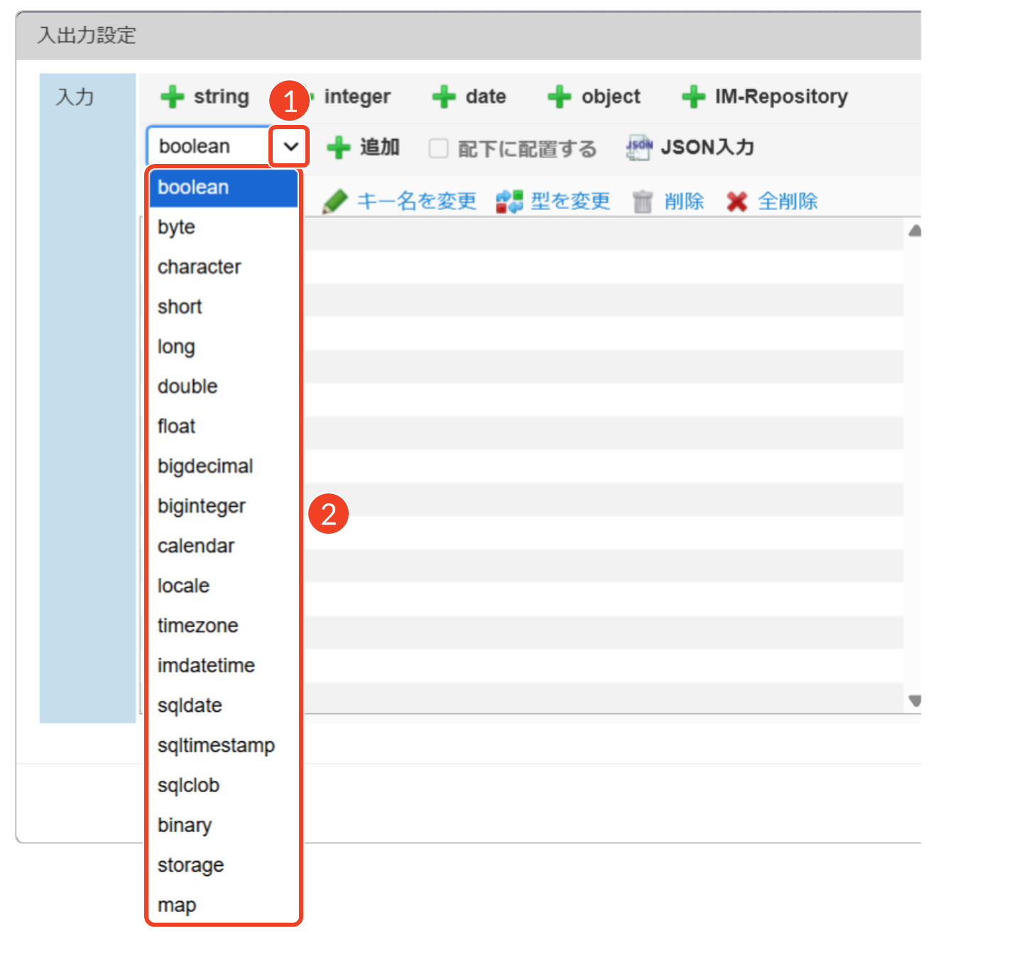This screenshot has height=964, width=1012.
Task: Click the green plus icon beside string
Action: [172, 97]
